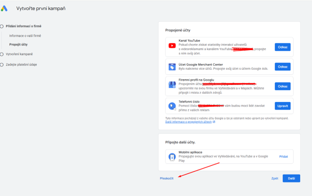Click Přidat for Mobilní aplikace

click(283, 157)
